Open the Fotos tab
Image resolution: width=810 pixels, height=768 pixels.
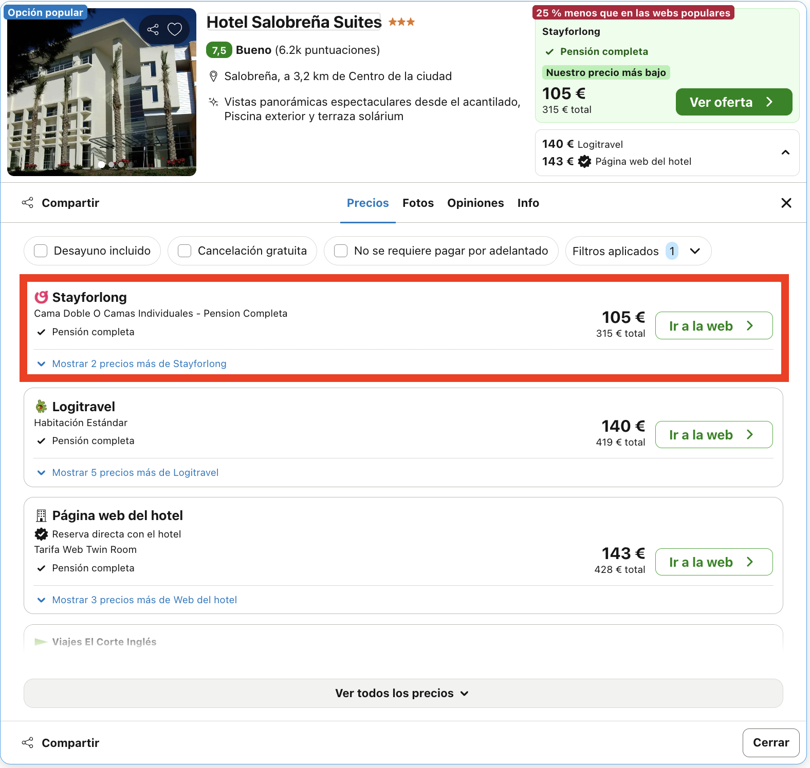point(418,203)
